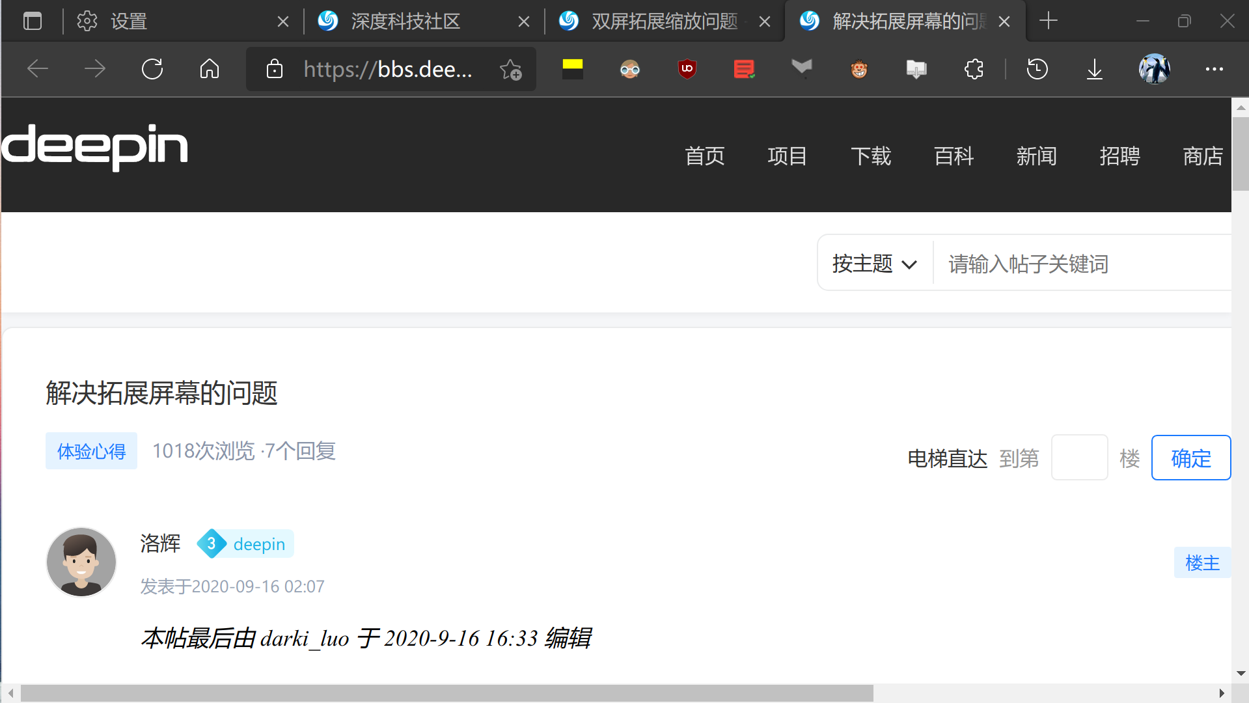Screen dimensions: 1249x703
Task: View site security info padlock
Action: tap(275, 69)
